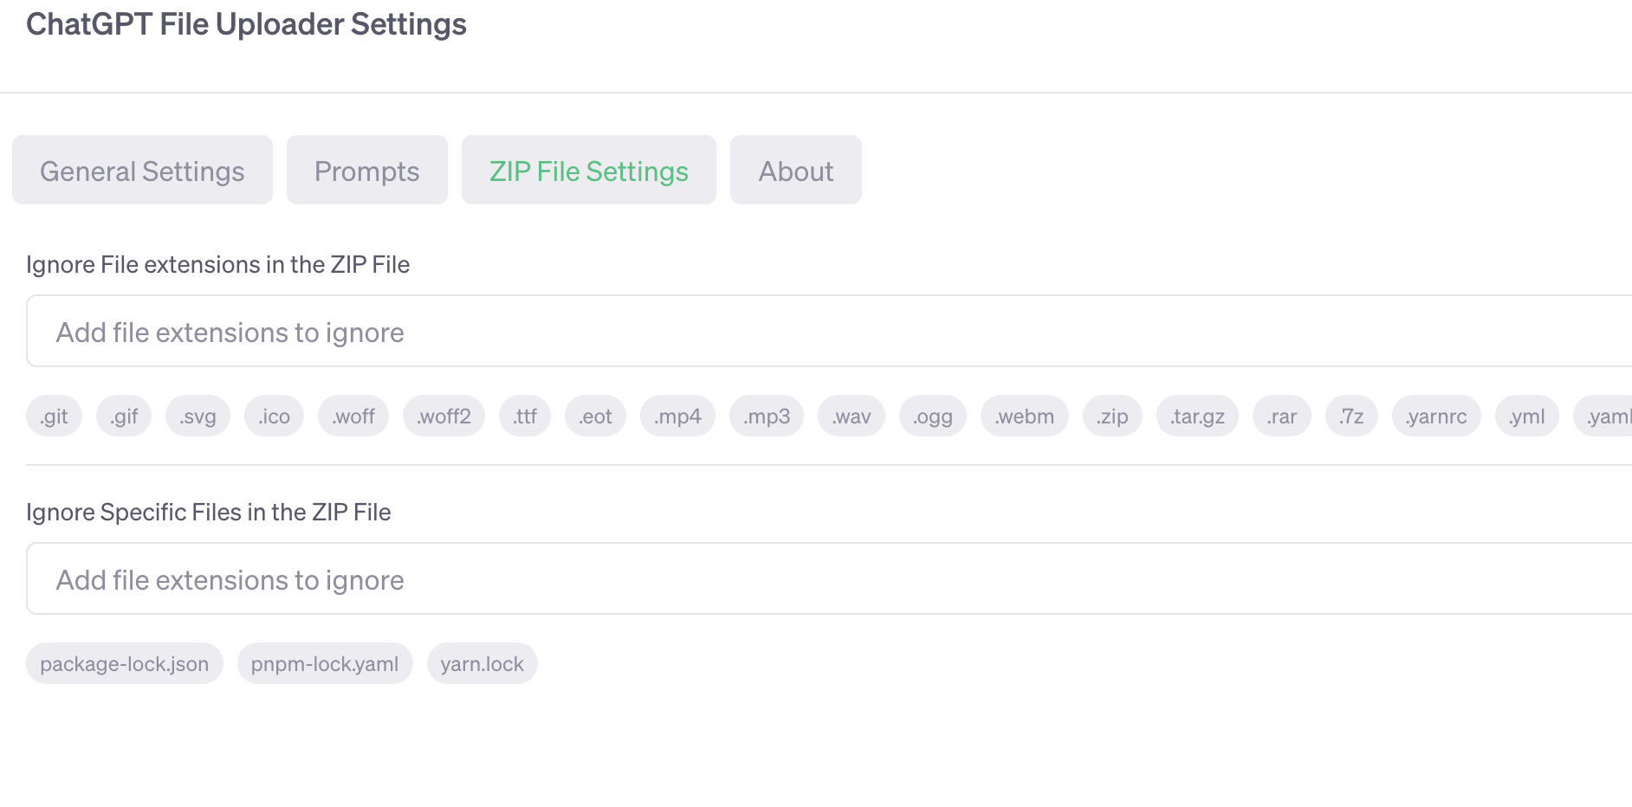The width and height of the screenshot is (1632, 807).
Task: Open the About tab
Action: pyautogui.click(x=795, y=171)
